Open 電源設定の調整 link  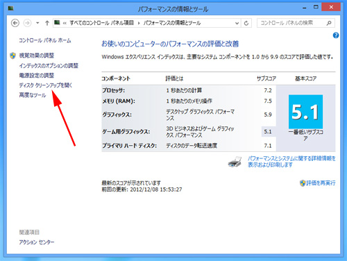point(37,76)
